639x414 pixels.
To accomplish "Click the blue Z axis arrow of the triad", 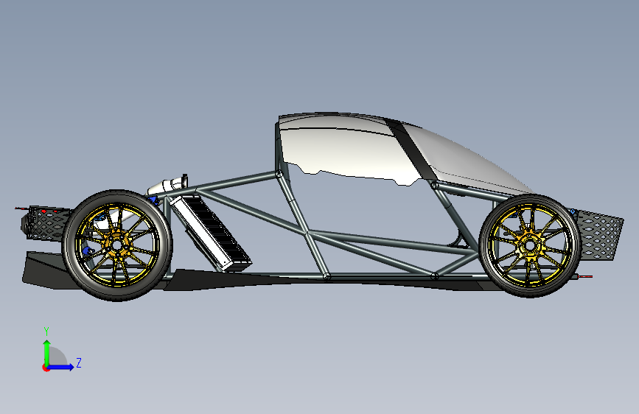I will click(x=60, y=367).
